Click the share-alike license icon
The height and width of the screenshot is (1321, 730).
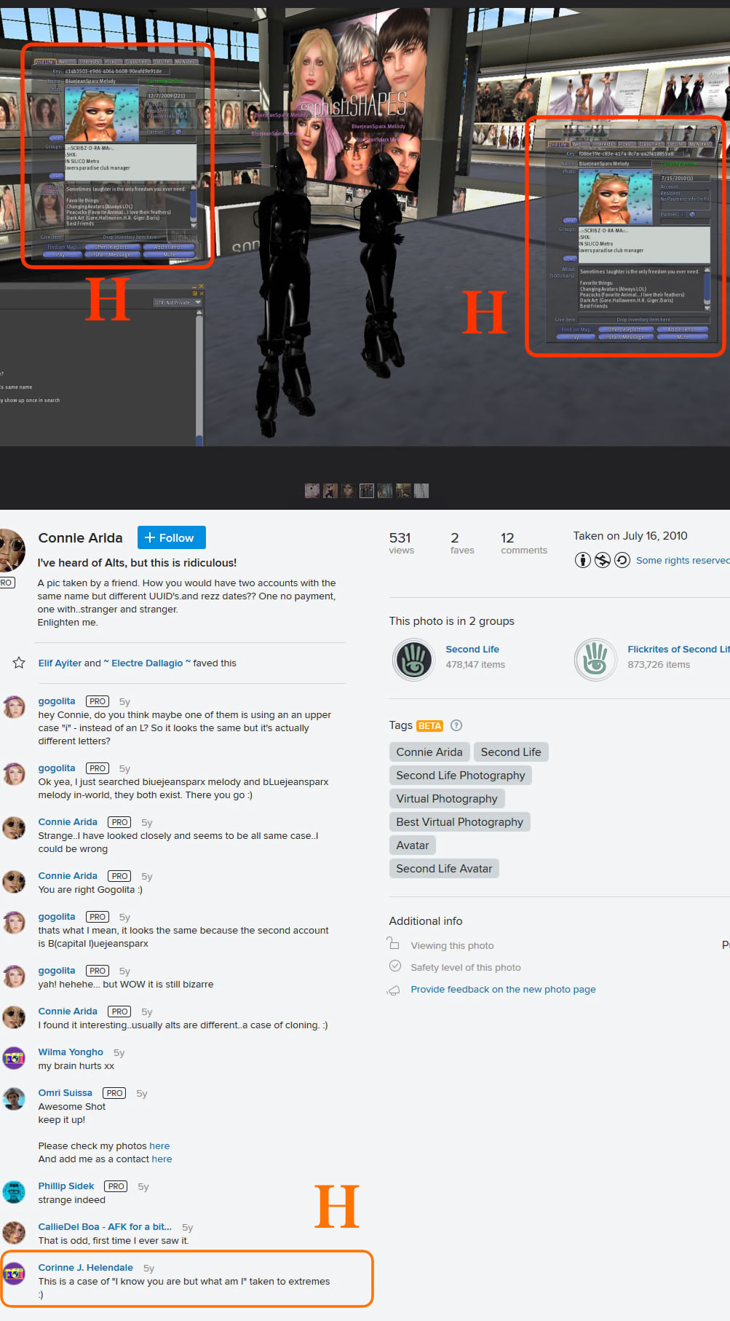coord(622,560)
